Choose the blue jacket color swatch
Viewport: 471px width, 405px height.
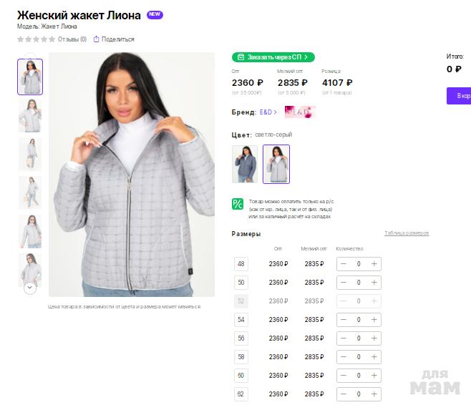tap(245, 164)
